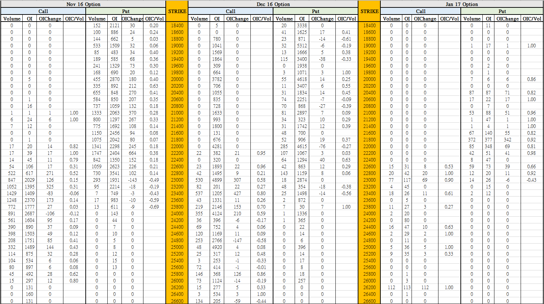Select the Nov 16 Call volume cell 1429
Image resolution: width=544 pixels, height=304 pixels.
(x=12, y=193)
